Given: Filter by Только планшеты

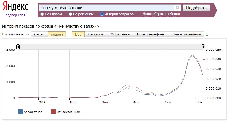Looking at the screenshot, I should coord(186,34).
